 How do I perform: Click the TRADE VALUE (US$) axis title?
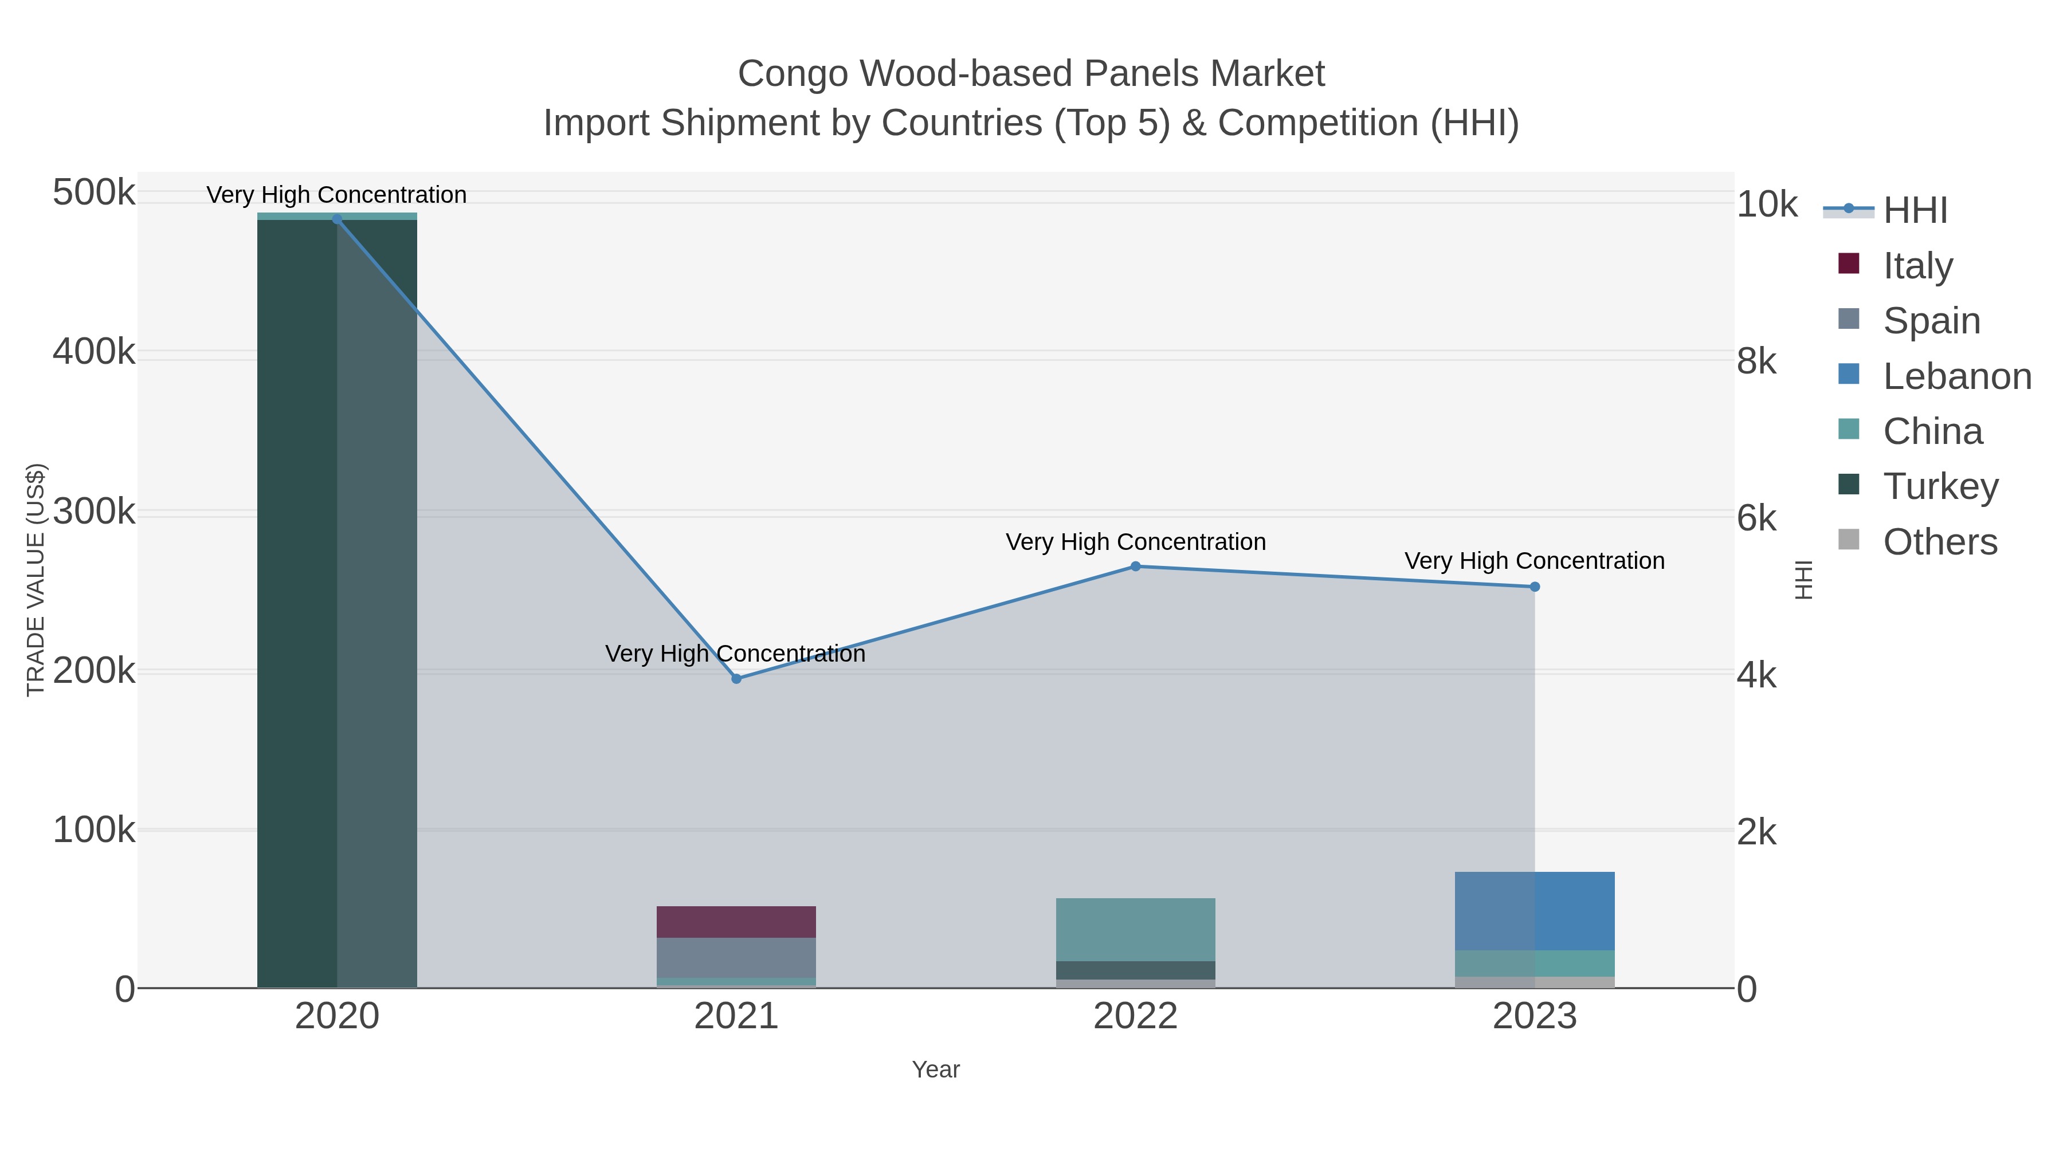pyautogui.click(x=36, y=580)
